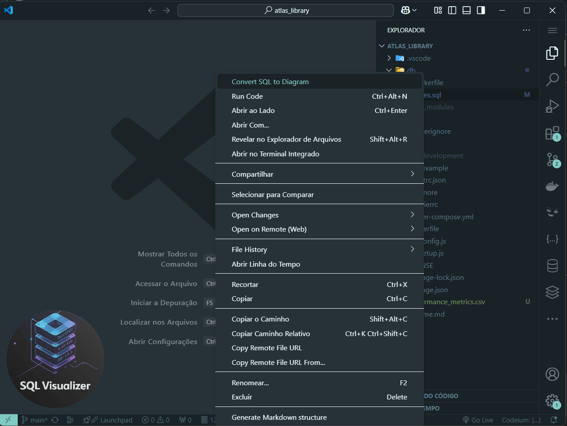
Task: Open the Search view in activity bar
Action: (552, 80)
